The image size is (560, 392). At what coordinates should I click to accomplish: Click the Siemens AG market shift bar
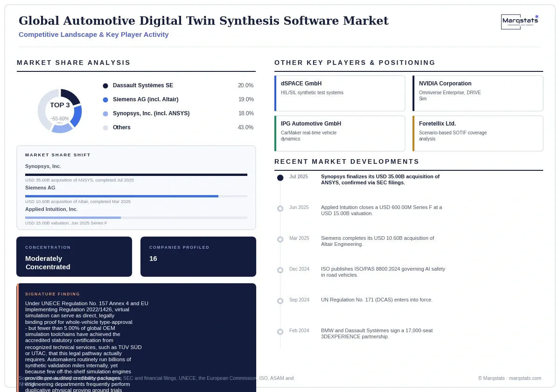point(136,196)
